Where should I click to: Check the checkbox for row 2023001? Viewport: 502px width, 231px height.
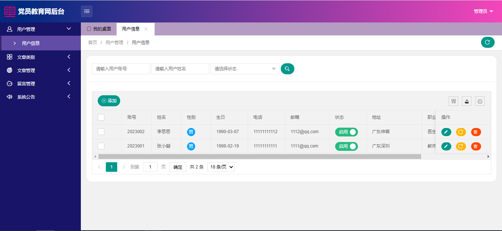pyautogui.click(x=101, y=146)
